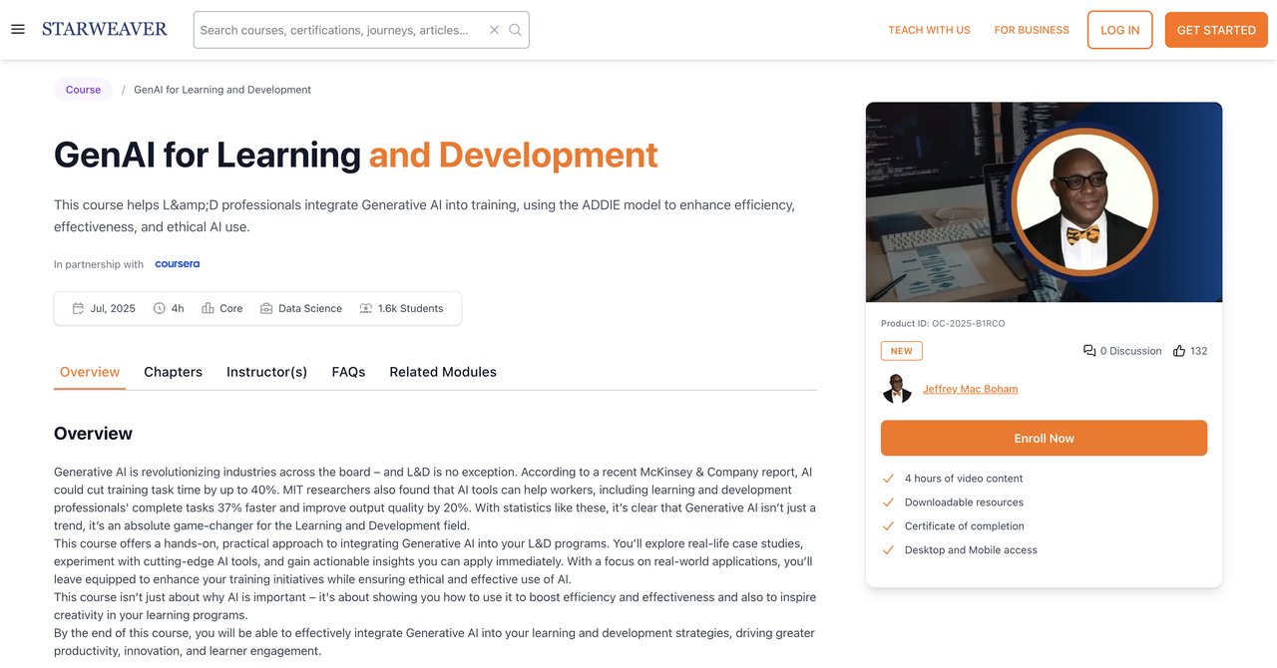Click the Data Science category label

click(x=310, y=309)
